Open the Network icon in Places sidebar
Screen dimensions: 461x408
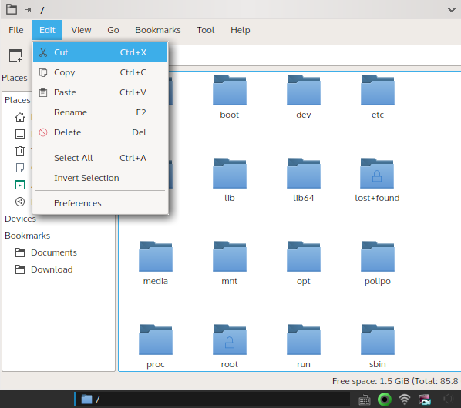20,202
